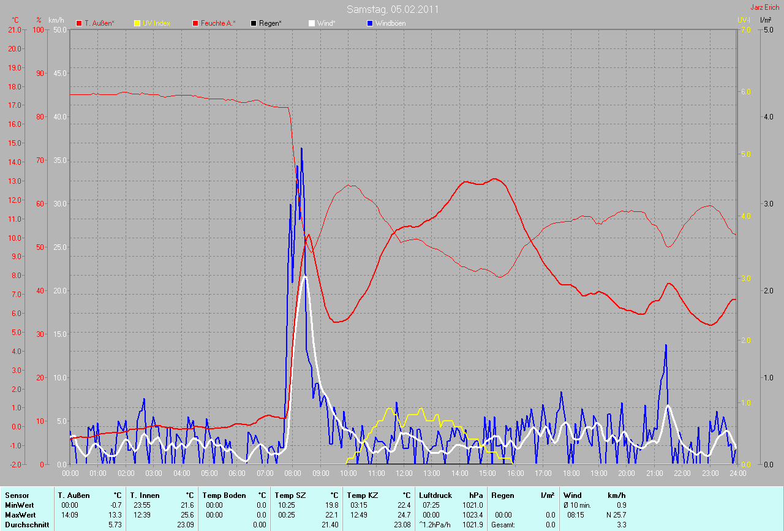Click the 'T. Innen' column header

(x=145, y=495)
